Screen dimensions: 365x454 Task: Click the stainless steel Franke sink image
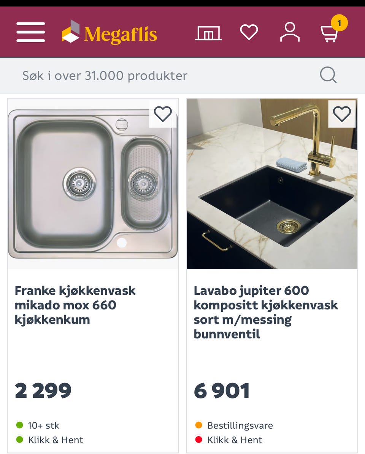(93, 184)
